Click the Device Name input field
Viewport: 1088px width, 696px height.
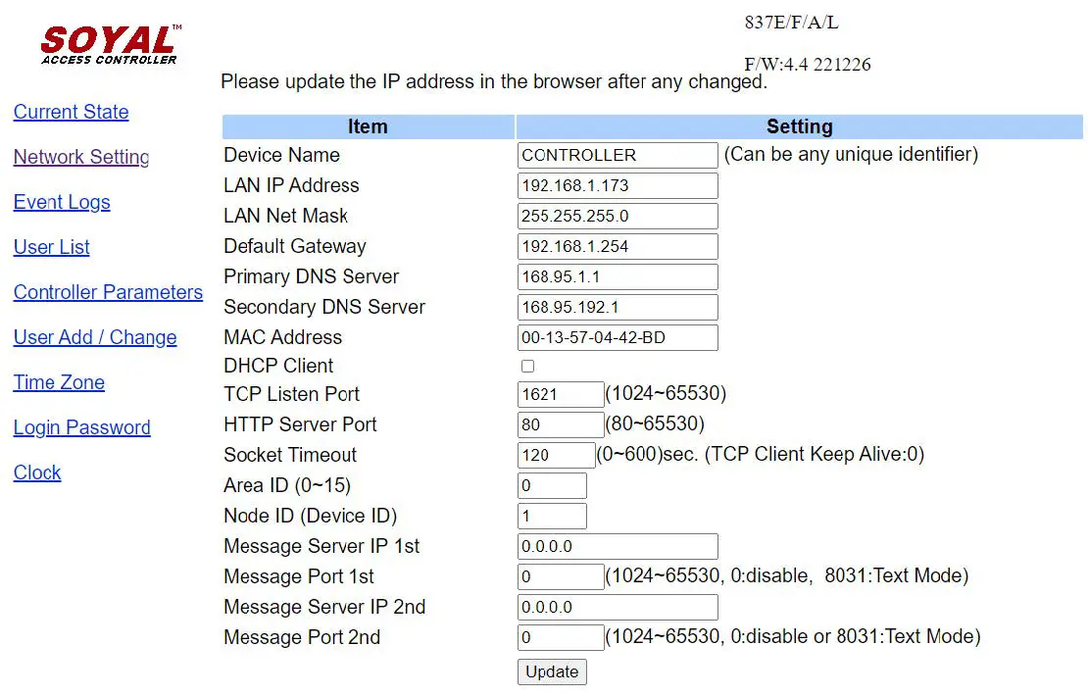tap(617, 155)
